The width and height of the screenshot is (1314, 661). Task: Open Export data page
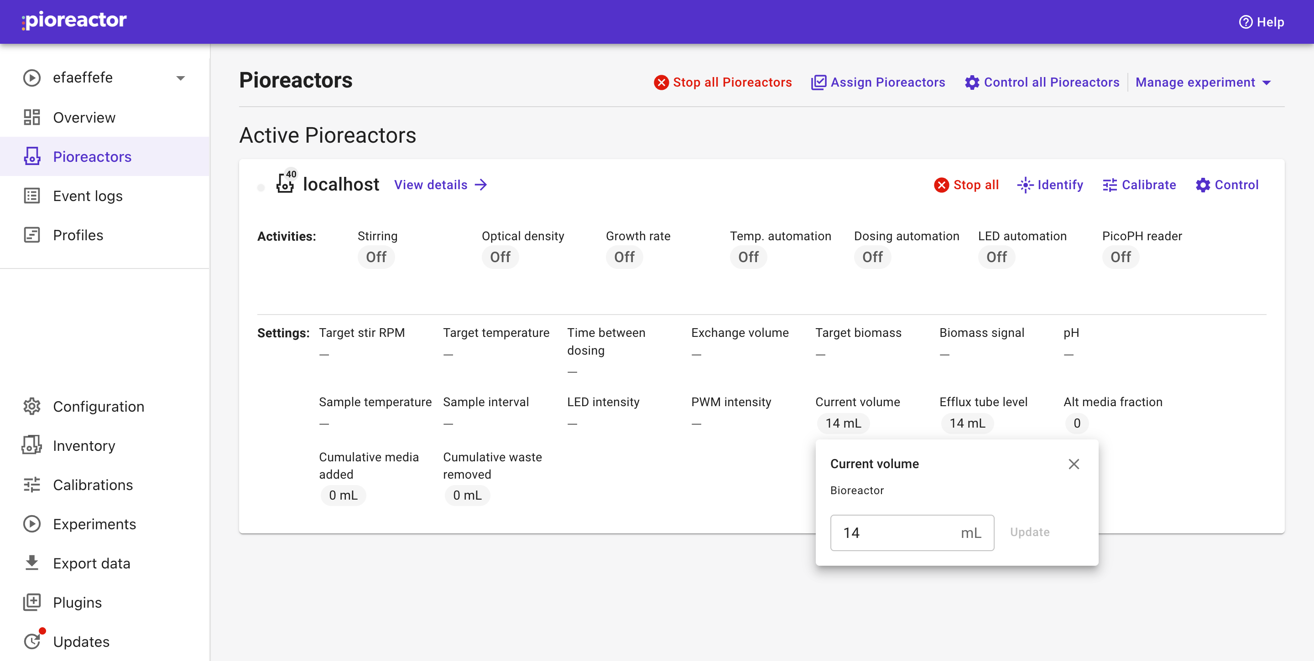pos(92,563)
